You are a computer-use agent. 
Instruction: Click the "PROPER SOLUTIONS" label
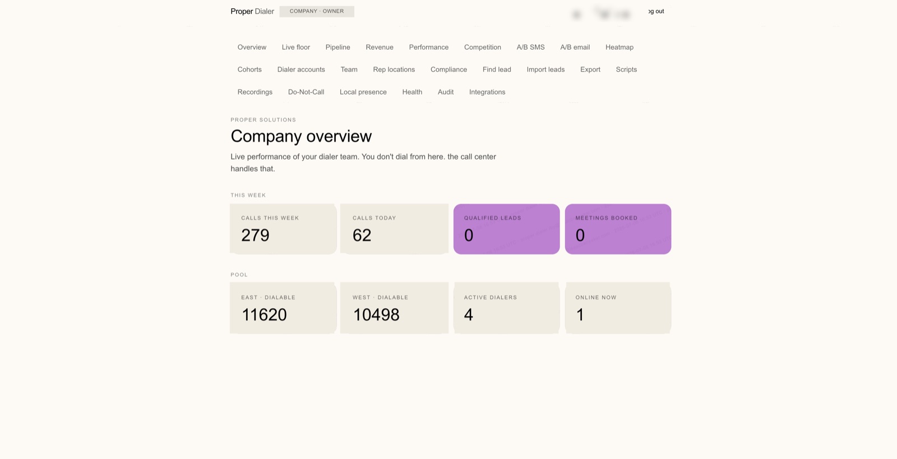coord(263,120)
